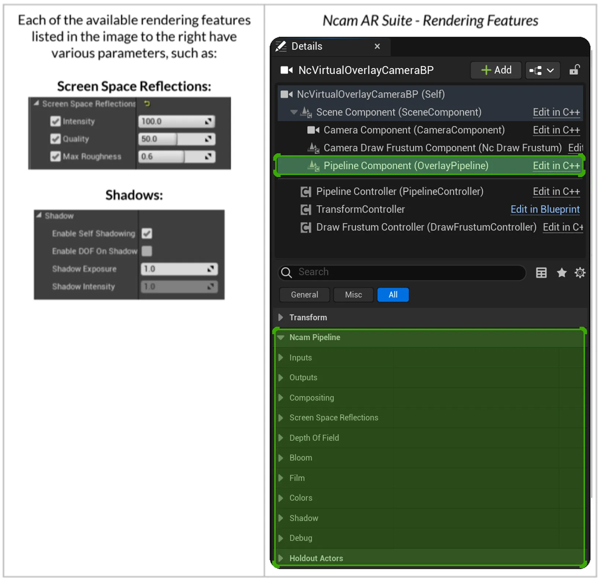Image resolution: width=602 pixels, height=582 pixels.
Task: Click the property matrix table icon
Action: [x=541, y=273]
